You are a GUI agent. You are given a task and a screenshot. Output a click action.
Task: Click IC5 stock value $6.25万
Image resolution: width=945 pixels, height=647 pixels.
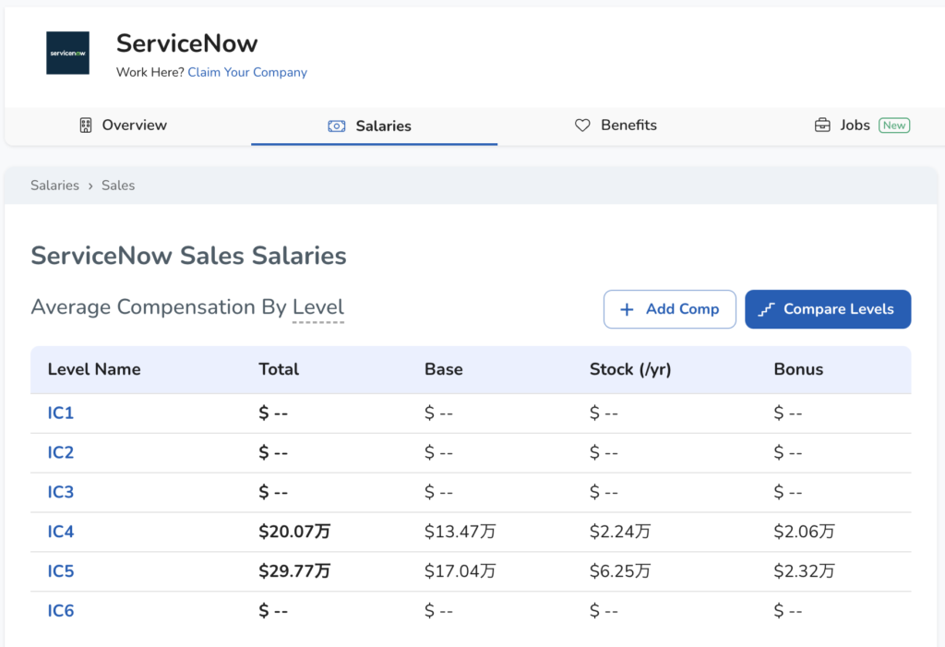(620, 571)
